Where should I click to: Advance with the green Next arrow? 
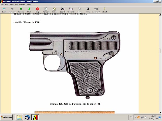click(x=29, y=10)
